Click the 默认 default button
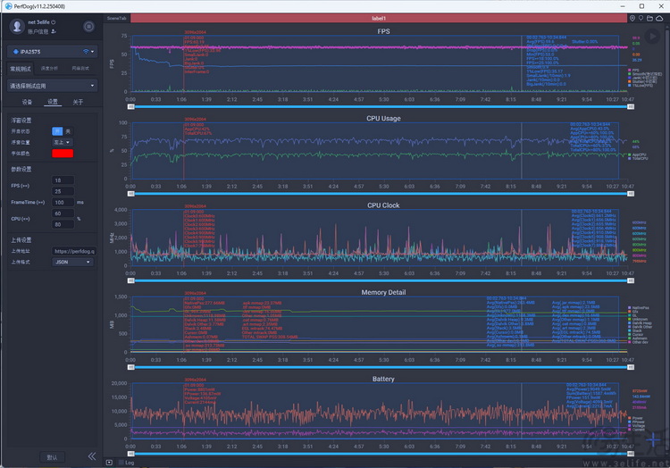 [52, 457]
